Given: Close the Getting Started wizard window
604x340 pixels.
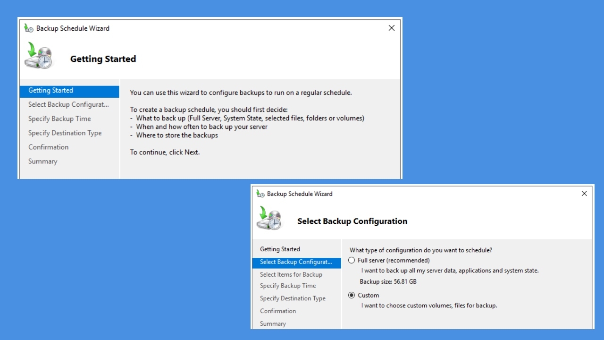Looking at the screenshot, I should pos(391,28).
